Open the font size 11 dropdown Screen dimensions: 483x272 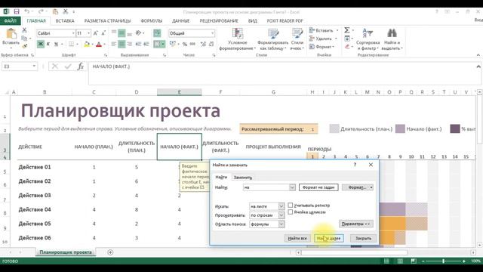89,33
